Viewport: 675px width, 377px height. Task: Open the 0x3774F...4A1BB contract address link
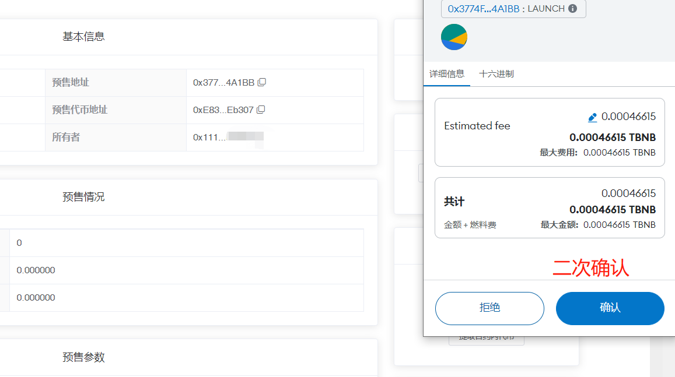point(483,9)
